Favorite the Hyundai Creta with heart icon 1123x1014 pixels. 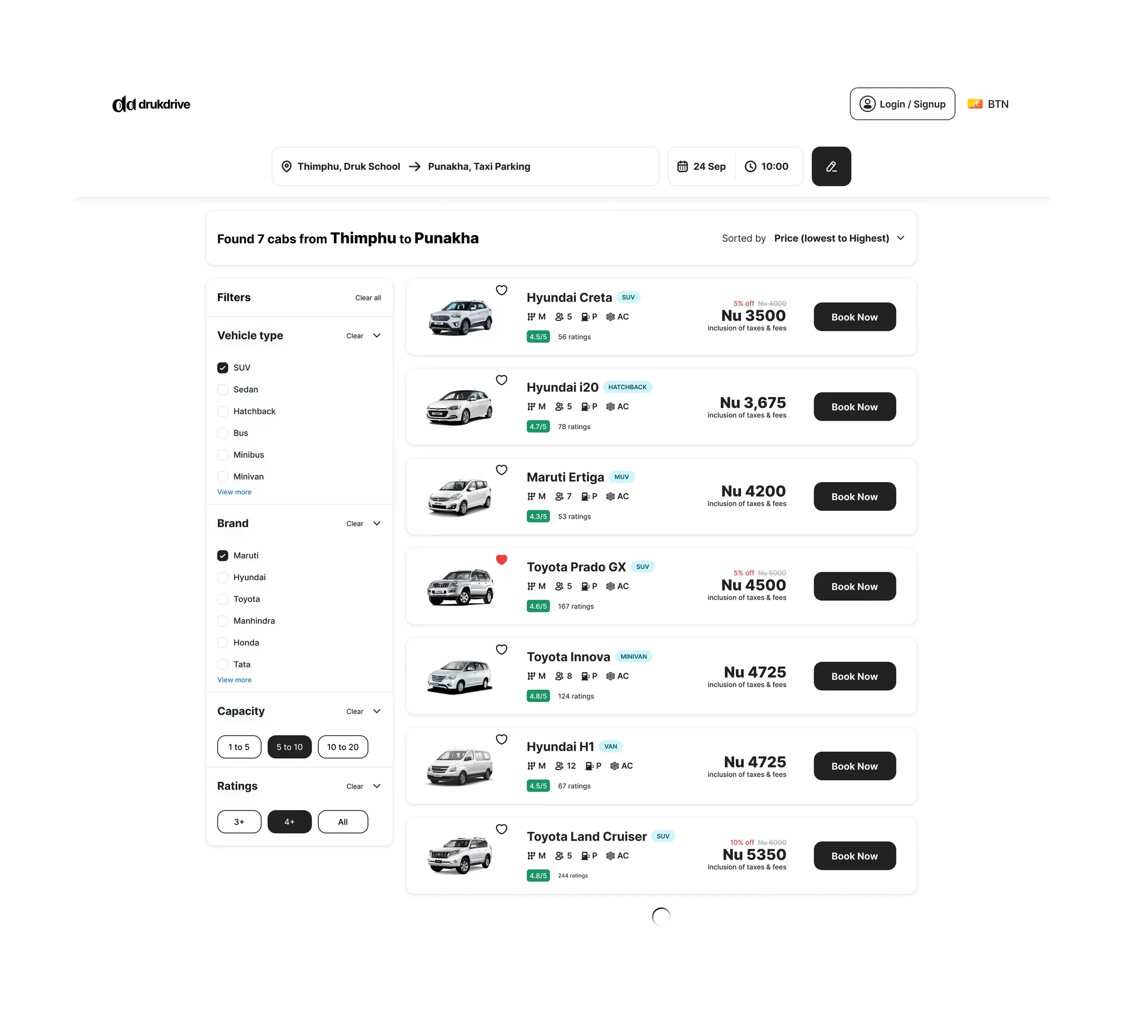(501, 290)
